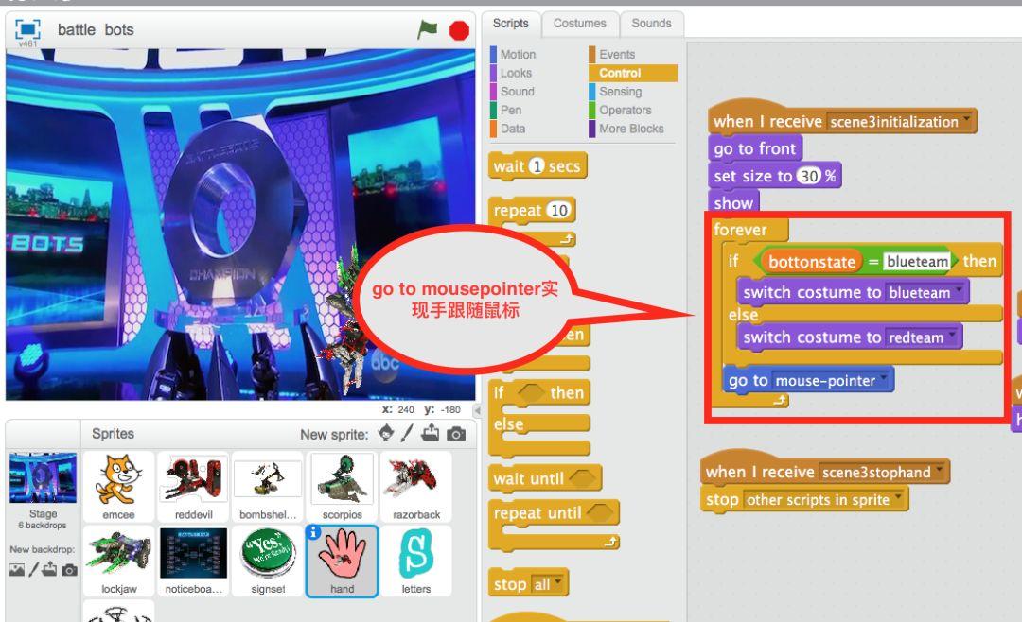This screenshot has width=1022, height=622.
Task: Open the Sounds tab
Action: 651,24
